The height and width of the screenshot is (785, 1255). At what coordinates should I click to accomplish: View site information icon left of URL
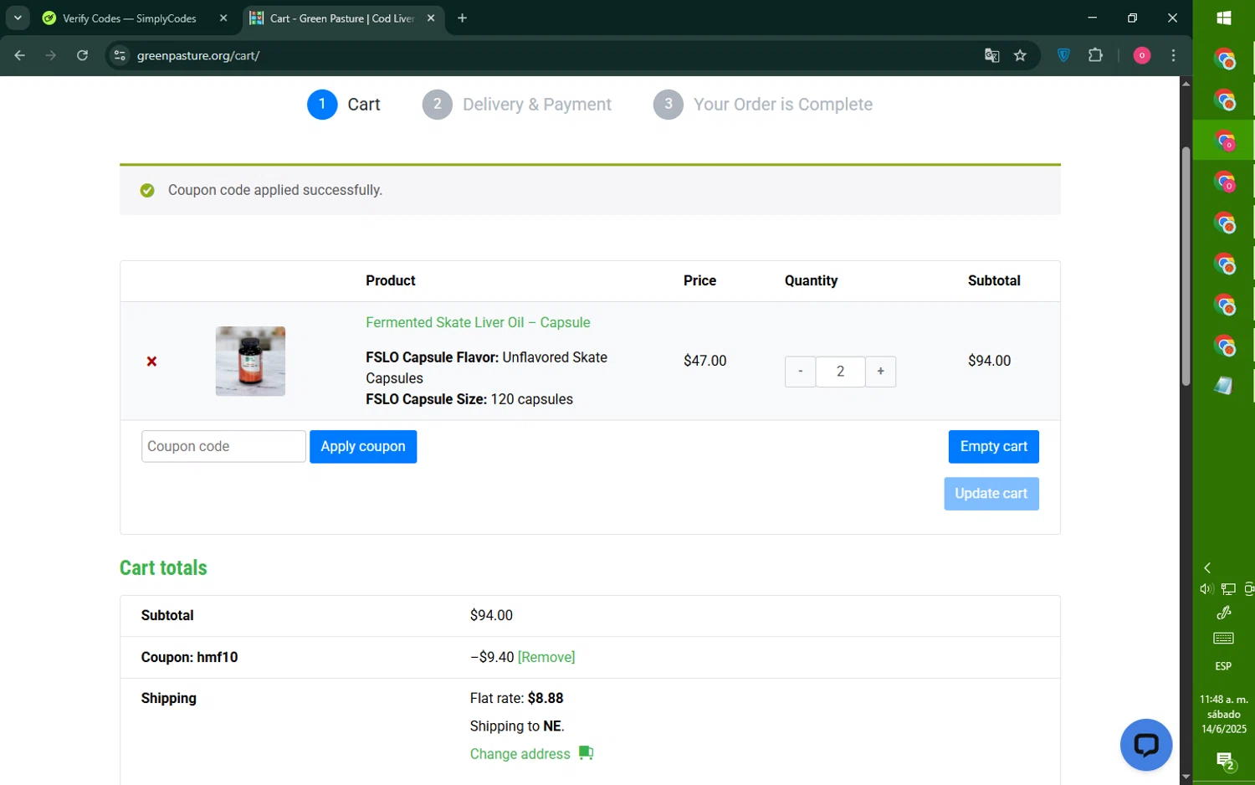(120, 55)
